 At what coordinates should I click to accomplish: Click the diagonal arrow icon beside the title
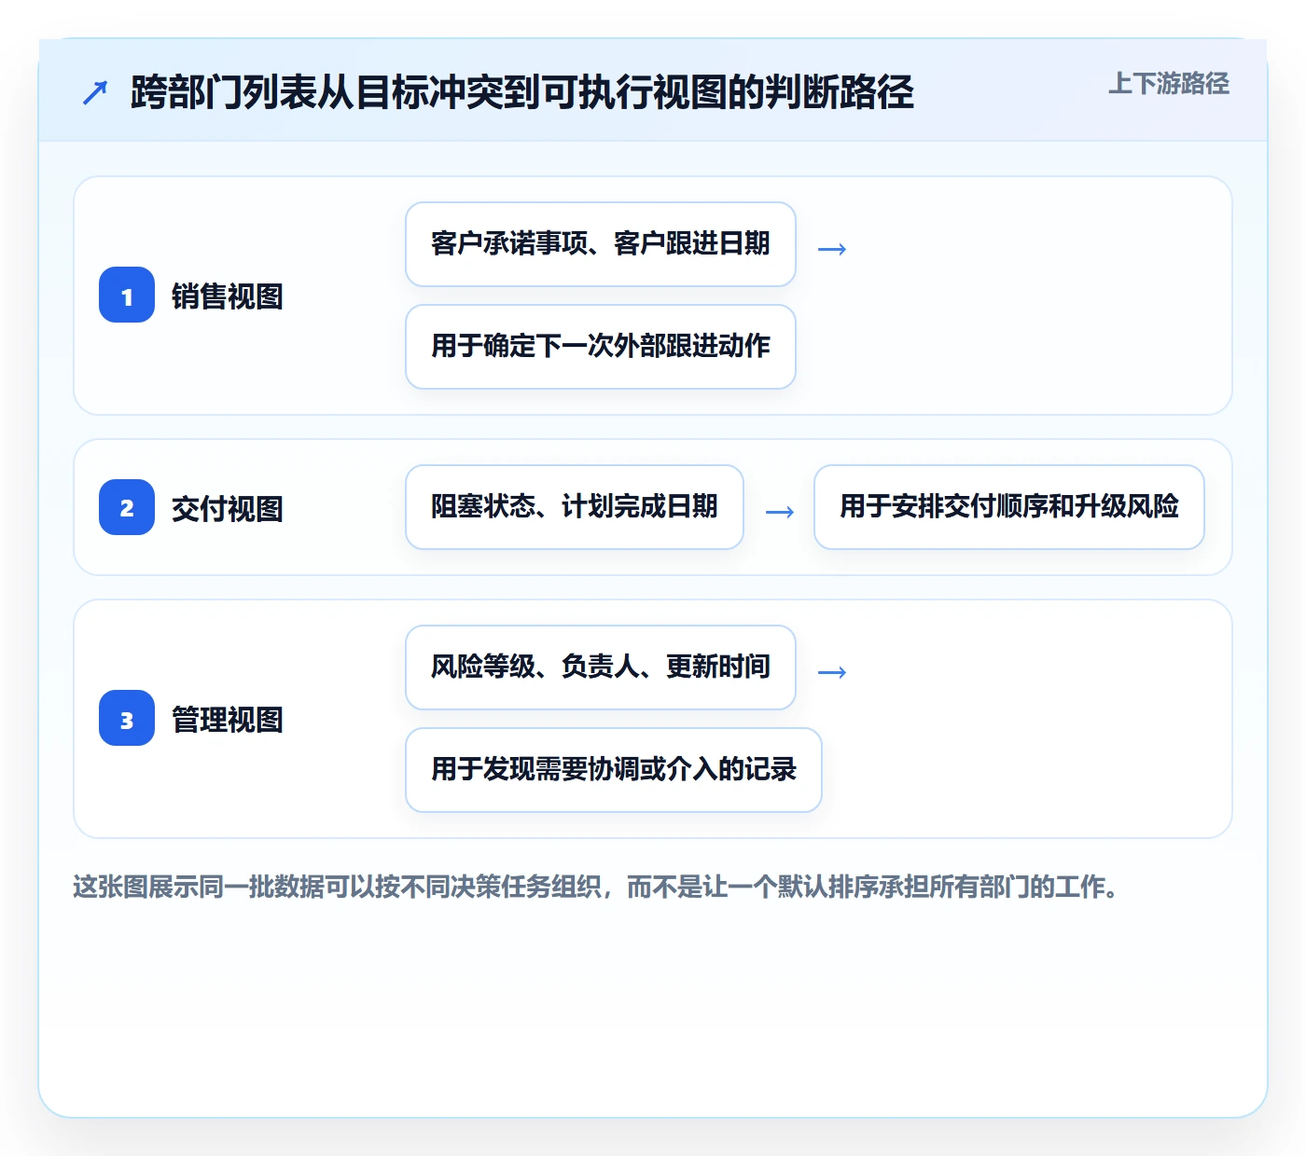coord(95,92)
